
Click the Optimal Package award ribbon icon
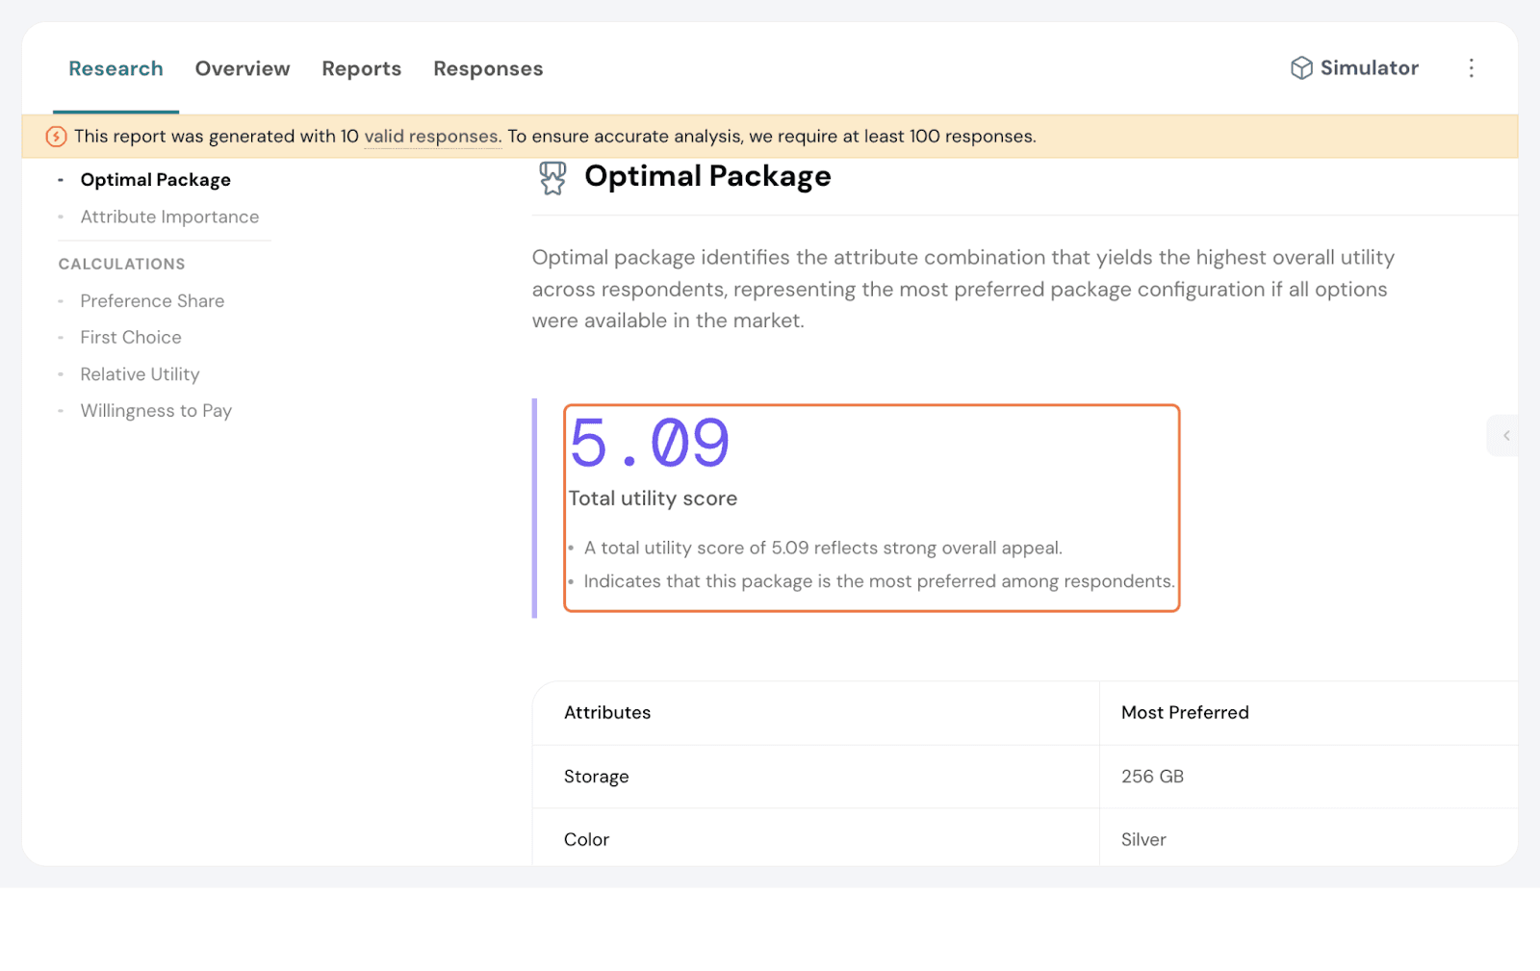(552, 178)
